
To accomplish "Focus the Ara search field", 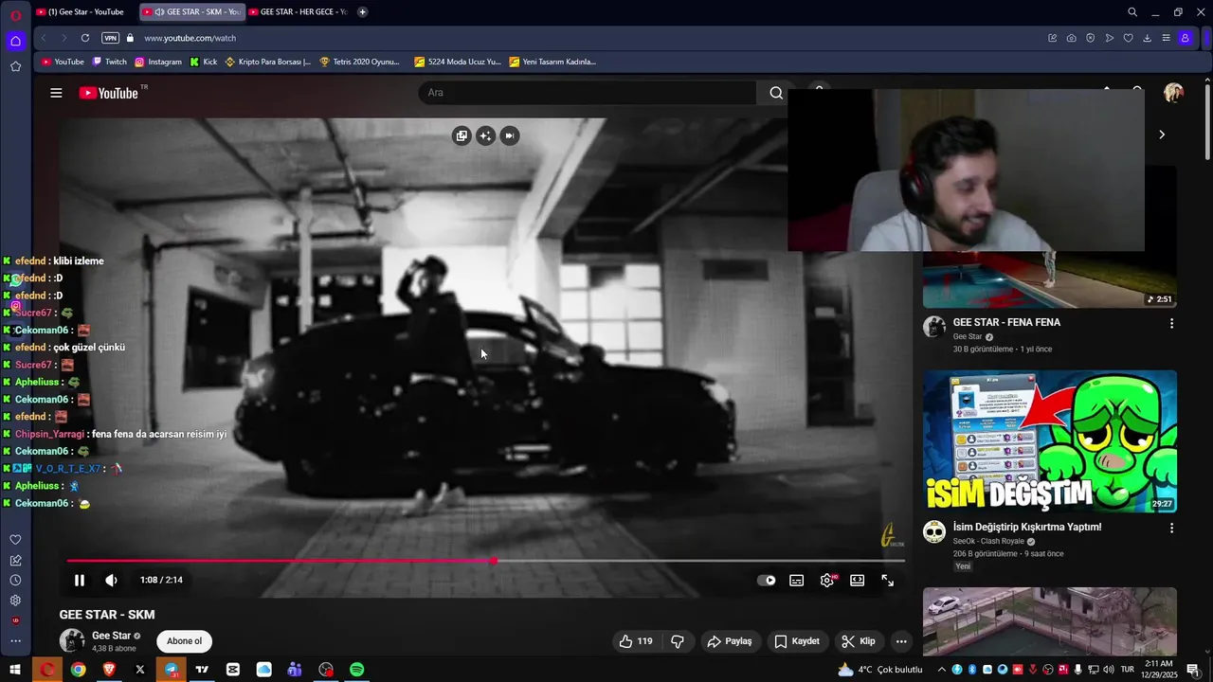I will click(x=588, y=93).
